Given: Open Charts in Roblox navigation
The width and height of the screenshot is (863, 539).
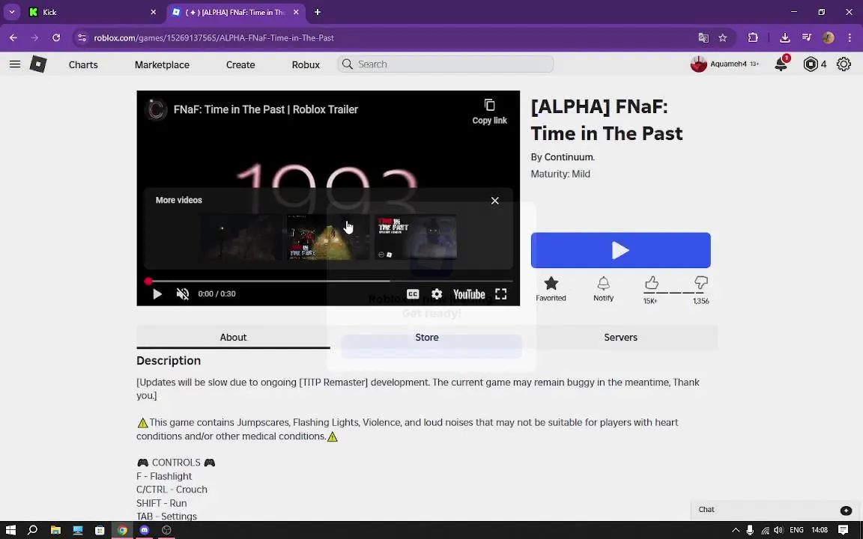Looking at the screenshot, I should pyautogui.click(x=83, y=64).
